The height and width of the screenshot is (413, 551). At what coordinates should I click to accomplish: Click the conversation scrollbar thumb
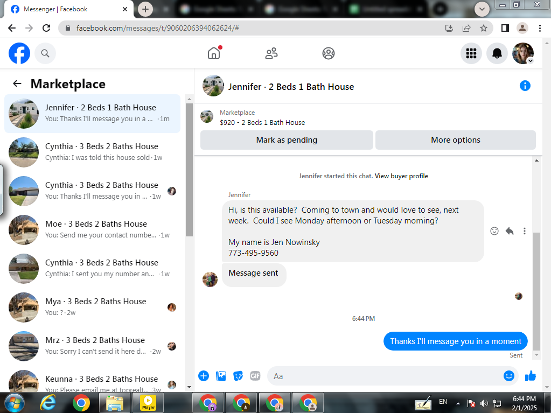click(x=536, y=291)
